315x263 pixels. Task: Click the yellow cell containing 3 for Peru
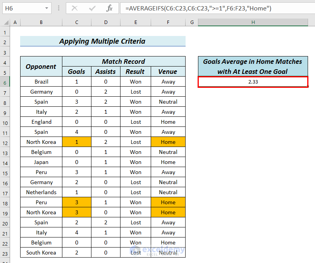click(76, 202)
